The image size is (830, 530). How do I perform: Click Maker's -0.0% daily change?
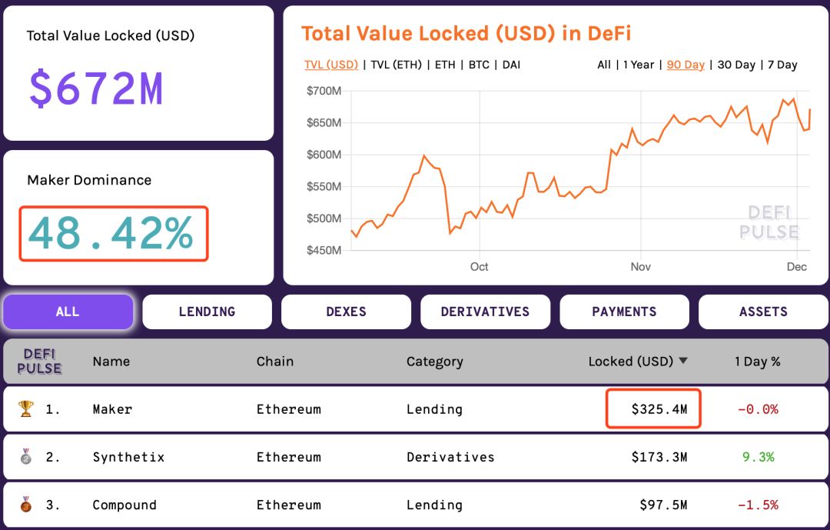[758, 409]
